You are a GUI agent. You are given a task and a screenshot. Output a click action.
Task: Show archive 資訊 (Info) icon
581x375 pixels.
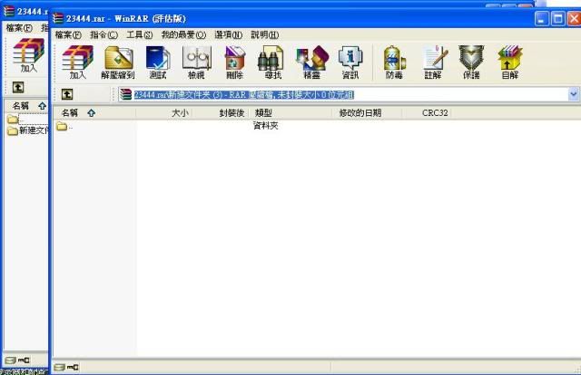(350, 62)
